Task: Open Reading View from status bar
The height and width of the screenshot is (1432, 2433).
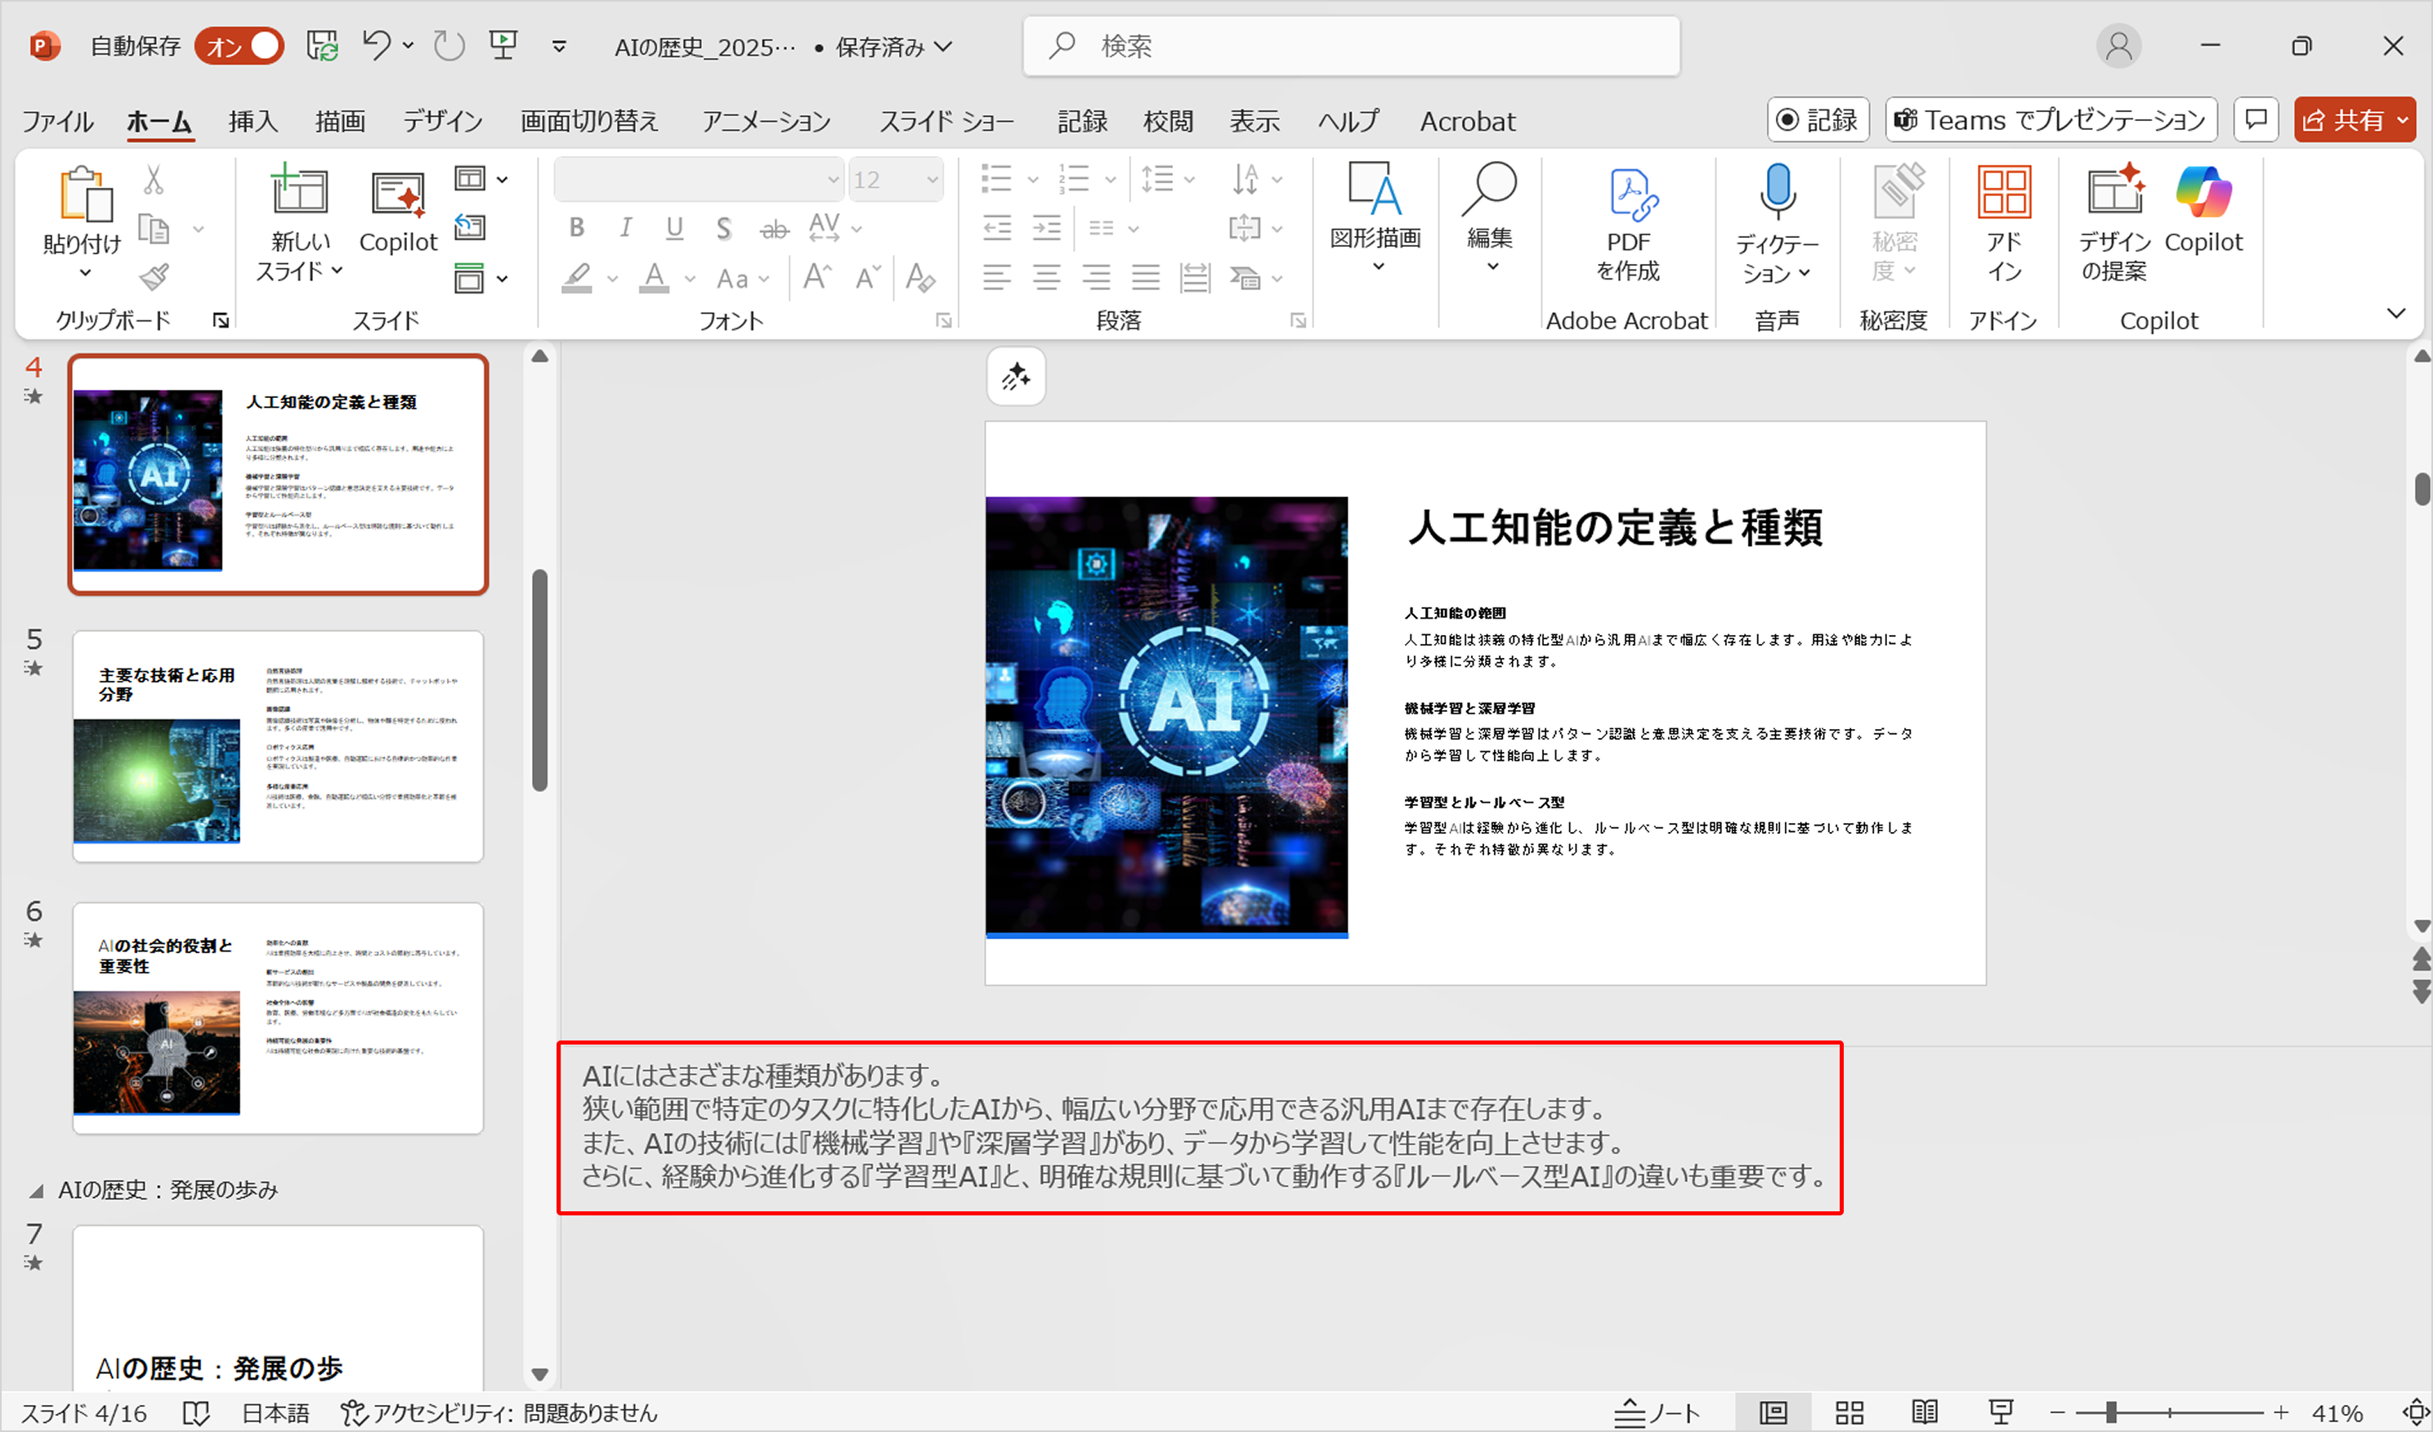Action: [x=1924, y=1412]
